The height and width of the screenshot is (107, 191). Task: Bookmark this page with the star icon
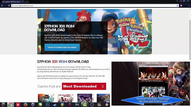pyautogui.click(x=177, y=6)
